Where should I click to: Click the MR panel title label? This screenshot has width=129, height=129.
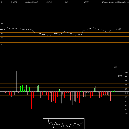point(115,67)
